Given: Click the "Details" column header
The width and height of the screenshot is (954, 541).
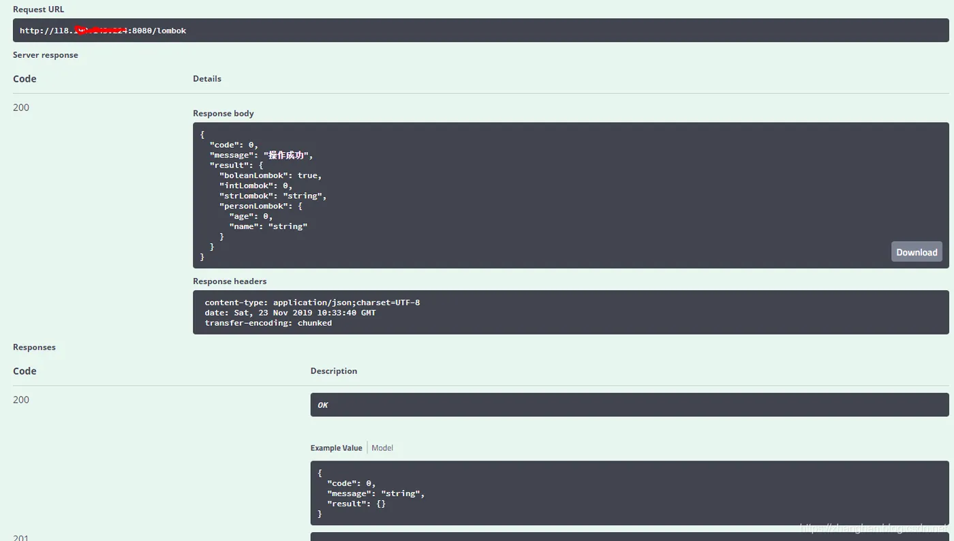Looking at the screenshot, I should pyautogui.click(x=207, y=78).
